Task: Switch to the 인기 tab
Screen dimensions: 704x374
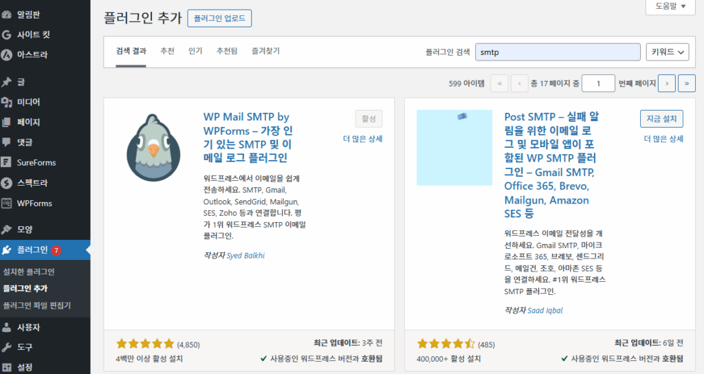Action: point(195,51)
